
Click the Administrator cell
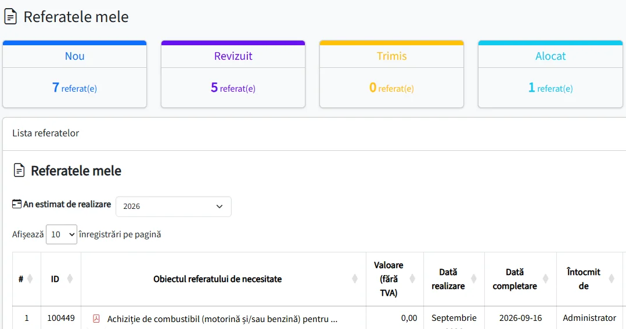(589, 318)
